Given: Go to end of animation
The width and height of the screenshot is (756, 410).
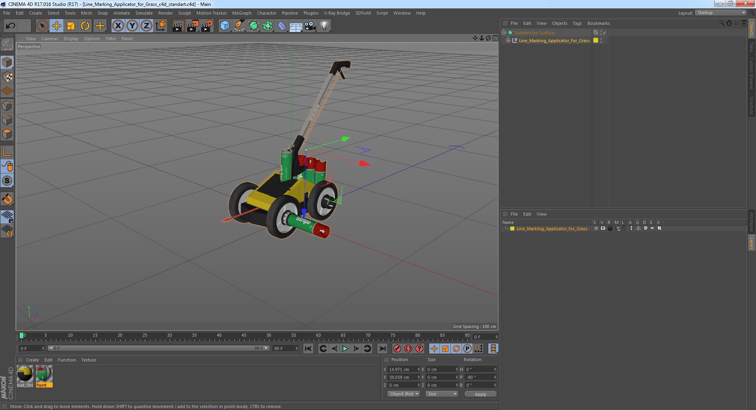Looking at the screenshot, I should [382, 348].
